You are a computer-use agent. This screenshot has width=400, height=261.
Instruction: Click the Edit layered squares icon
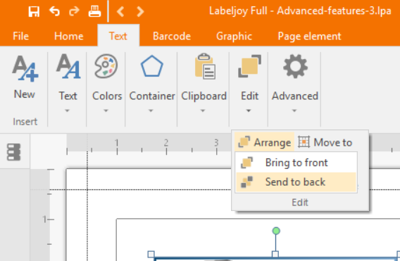(x=249, y=66)
